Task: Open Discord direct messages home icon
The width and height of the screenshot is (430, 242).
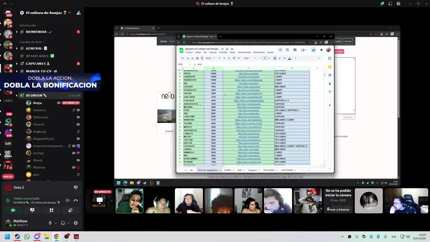Action: (x=8, y=13)
